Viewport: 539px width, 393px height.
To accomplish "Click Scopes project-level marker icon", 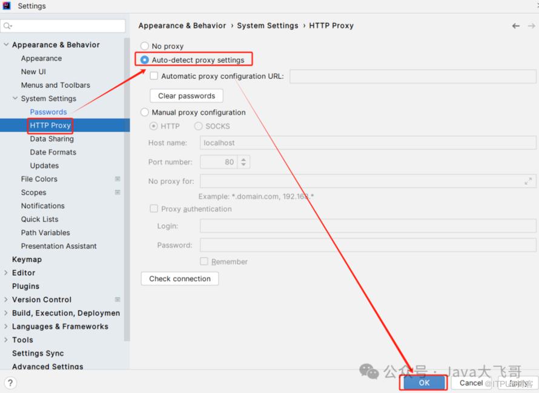I will coord(117,192).
